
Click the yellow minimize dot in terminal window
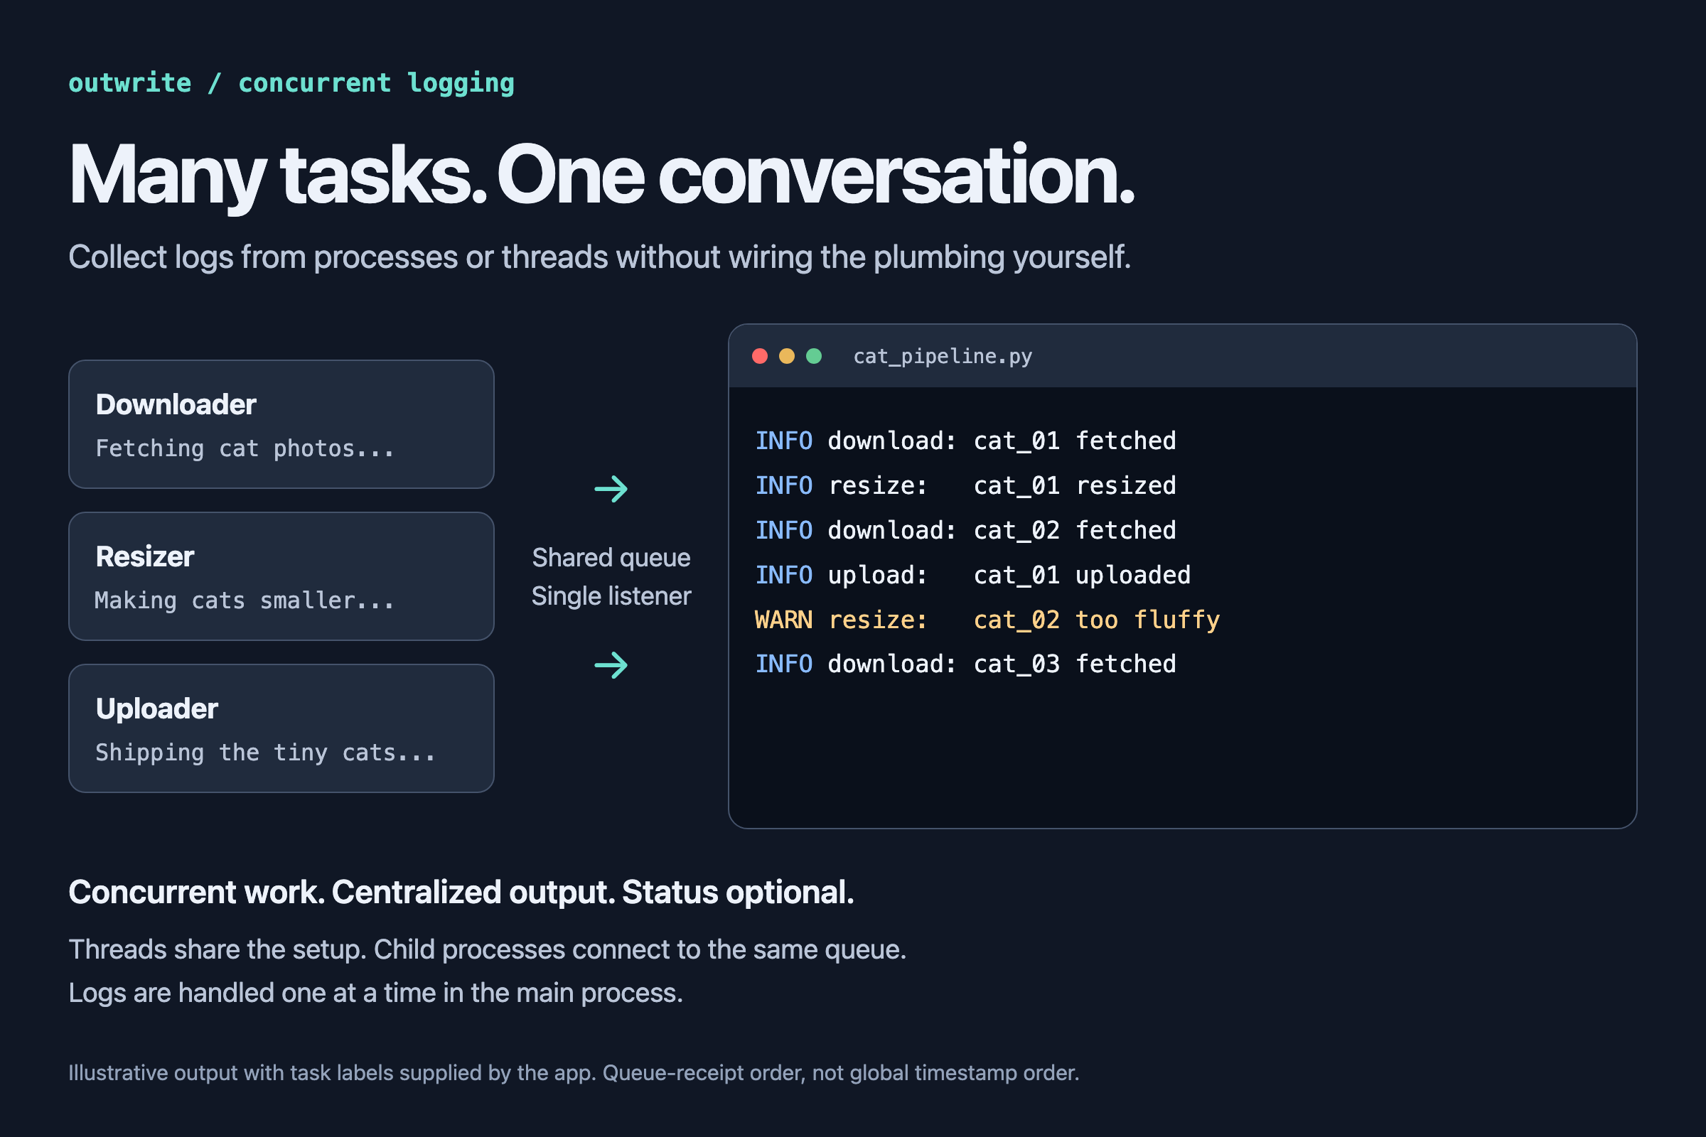(786, 356)
